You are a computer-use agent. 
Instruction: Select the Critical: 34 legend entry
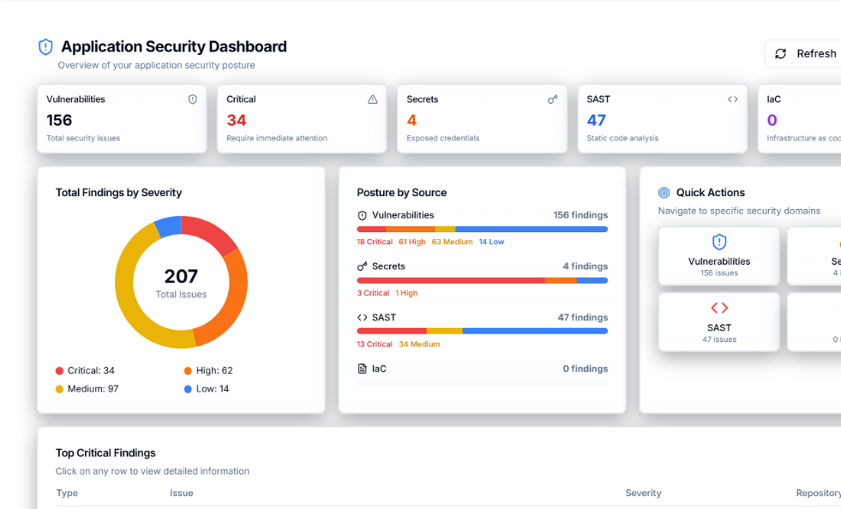(85, 371)
